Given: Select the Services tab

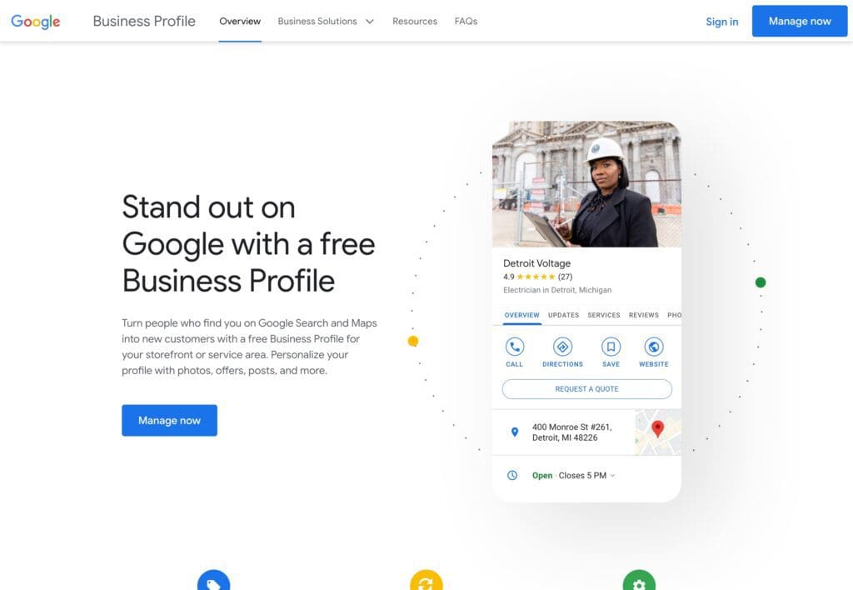Looking at the screenshot, I should pos(604,315).
